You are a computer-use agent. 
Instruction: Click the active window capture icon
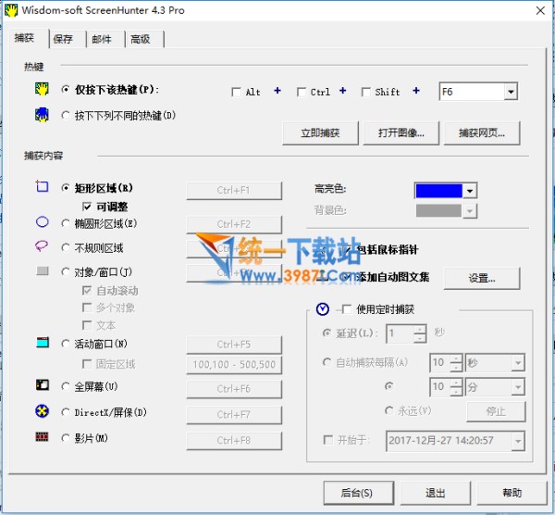(42, 343)
